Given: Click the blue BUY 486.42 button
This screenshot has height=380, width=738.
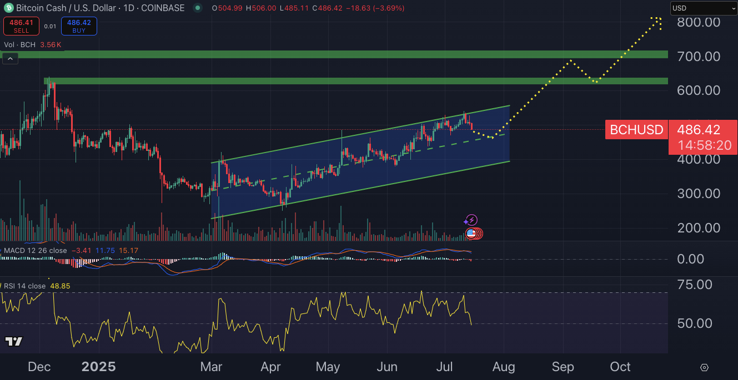Looking at the screenshot, I should click(79, 26).
